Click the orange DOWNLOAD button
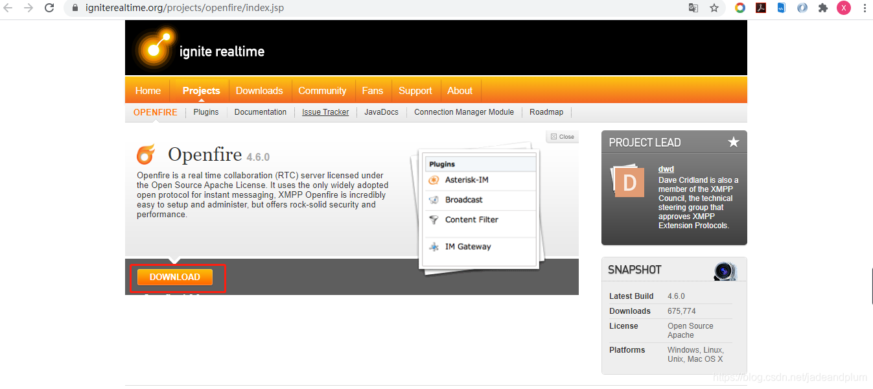 175,277
